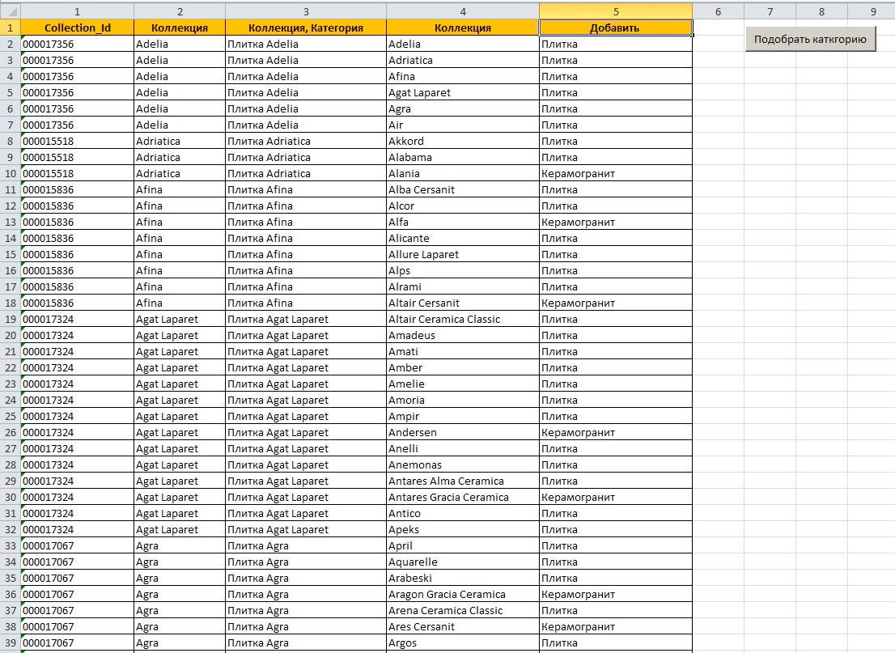This screenshot has width=895, height=653.
Task: Click the "Argos" cell
Action: 463,642
